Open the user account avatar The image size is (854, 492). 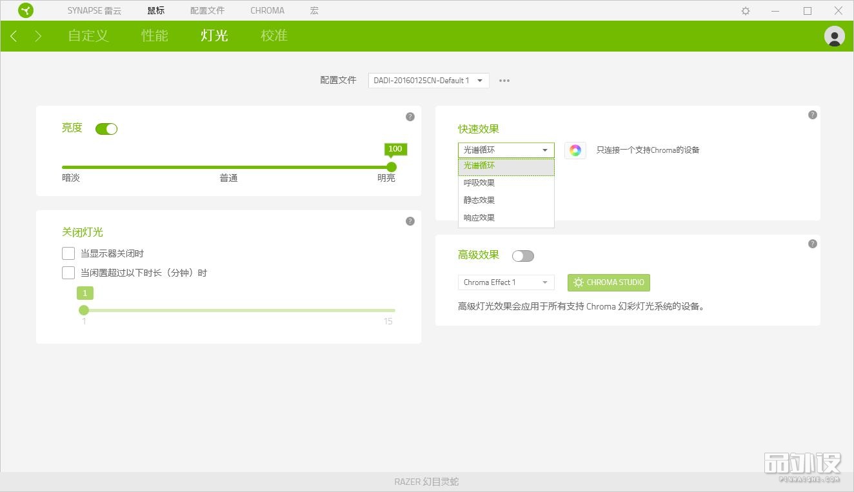[x=834, y=36]
